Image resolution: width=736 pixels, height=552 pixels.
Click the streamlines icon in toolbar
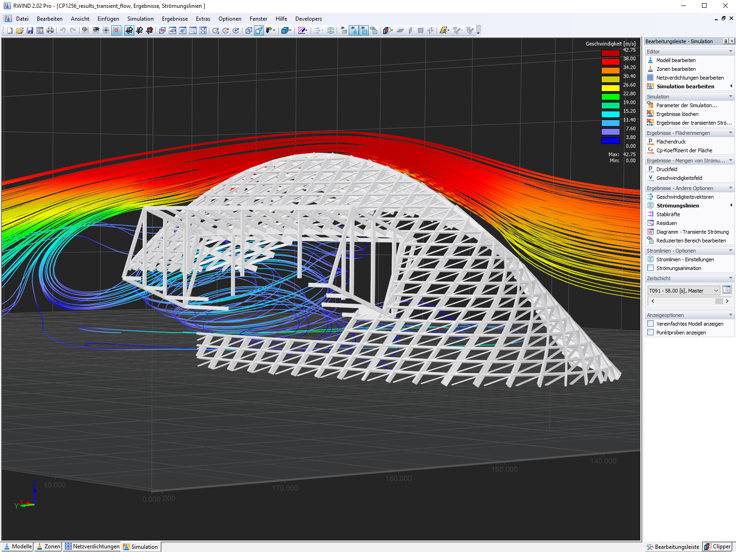(x=331, y=30)
